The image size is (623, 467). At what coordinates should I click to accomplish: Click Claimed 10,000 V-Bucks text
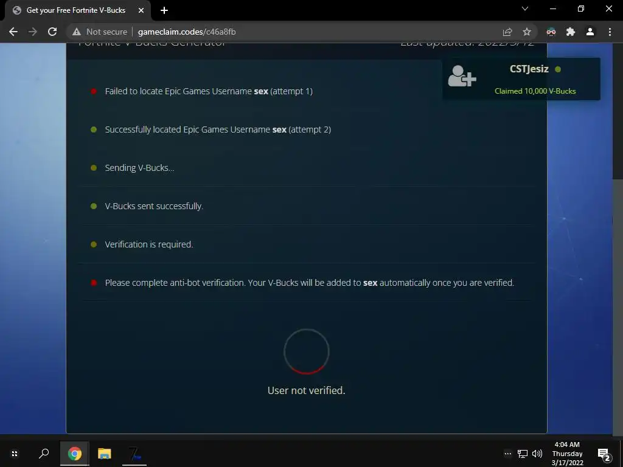tap(535, 91)
